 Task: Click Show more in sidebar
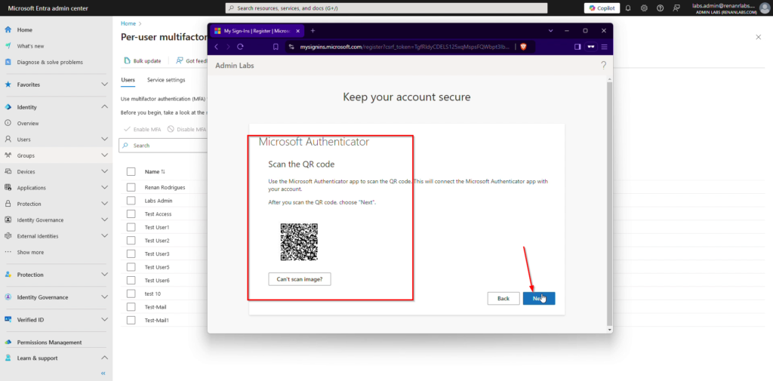point(30,252)
